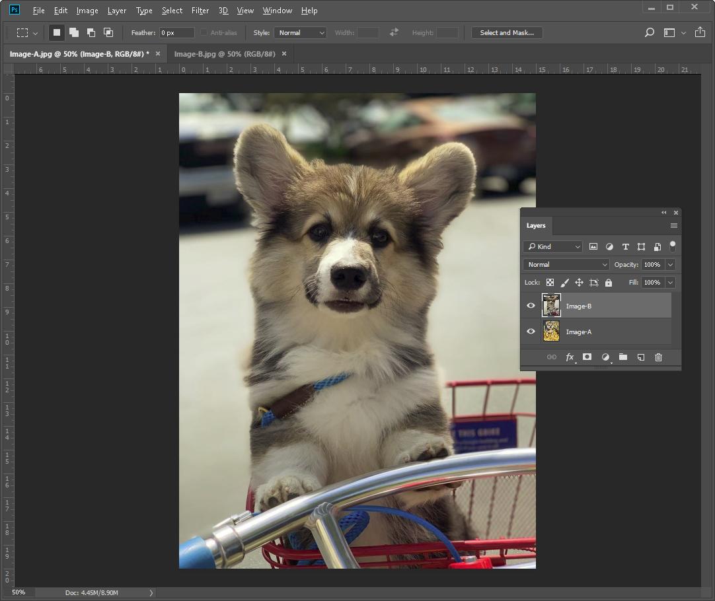Open the Filter menu
This screenshot has height=601, width=715.
[x=200, y=11]
